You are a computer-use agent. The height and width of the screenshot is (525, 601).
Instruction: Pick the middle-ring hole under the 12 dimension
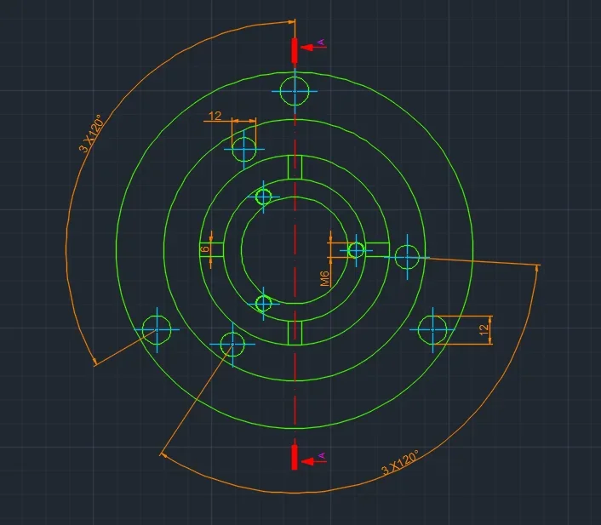(244, 149)
